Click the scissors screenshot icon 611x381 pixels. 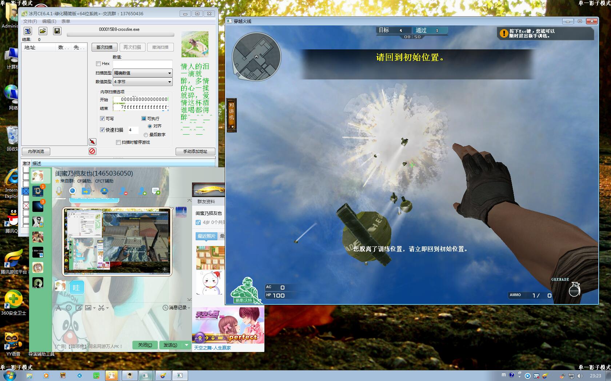(101, 308)
